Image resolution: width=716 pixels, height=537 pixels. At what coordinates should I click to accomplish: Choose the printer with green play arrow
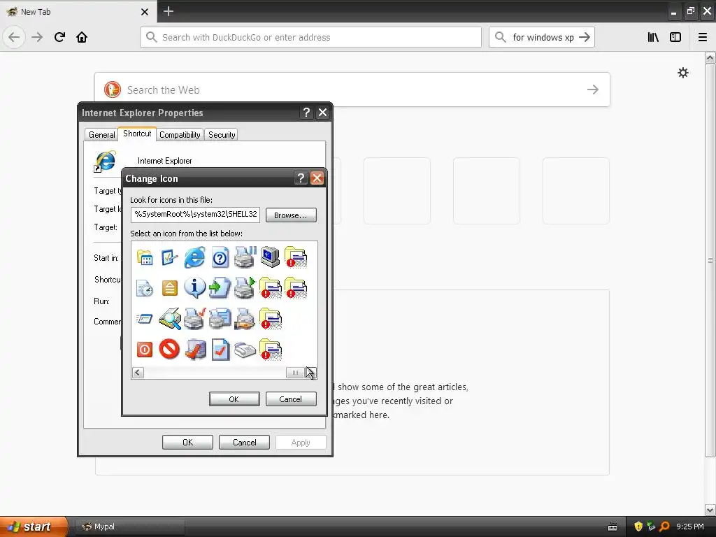click(245, 288)
